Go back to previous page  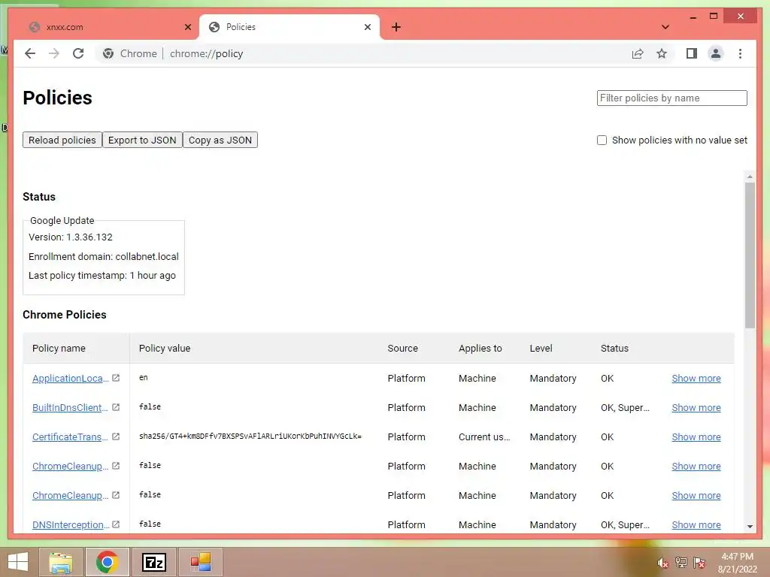click(x=30, y=53)
